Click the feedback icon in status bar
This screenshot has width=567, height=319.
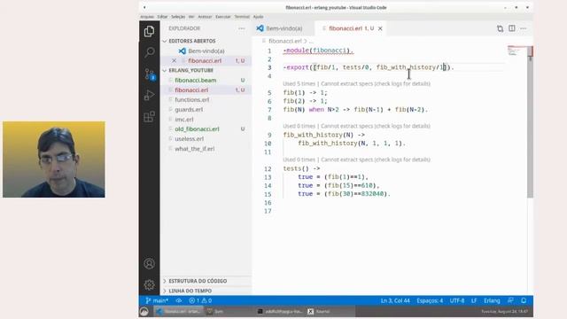coord(510,300)
